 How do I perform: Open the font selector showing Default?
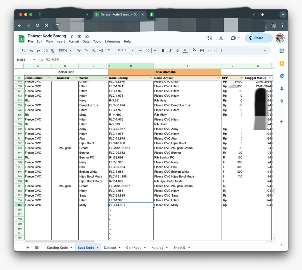(x=125, y=50)
